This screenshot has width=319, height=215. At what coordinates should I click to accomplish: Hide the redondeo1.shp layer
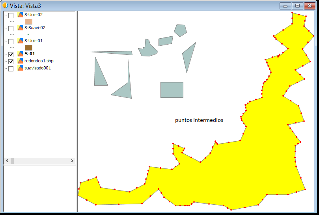tap(11, 62)
